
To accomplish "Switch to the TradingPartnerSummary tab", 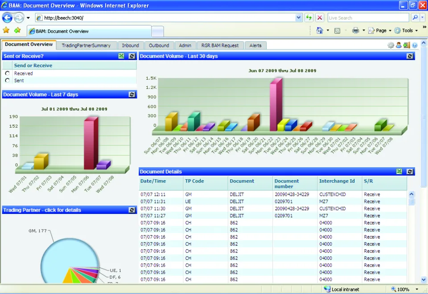I will click(86, 45).
